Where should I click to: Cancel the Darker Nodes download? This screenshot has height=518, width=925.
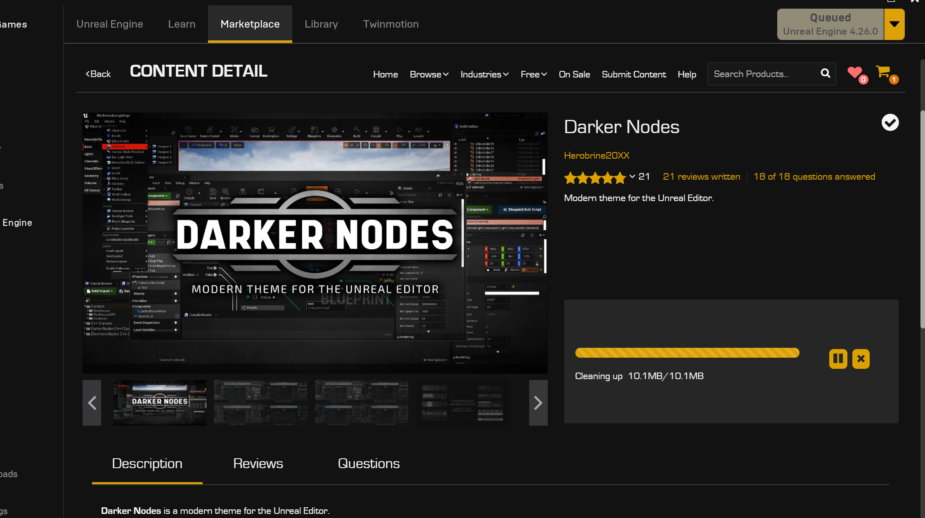tap(861, 359)
